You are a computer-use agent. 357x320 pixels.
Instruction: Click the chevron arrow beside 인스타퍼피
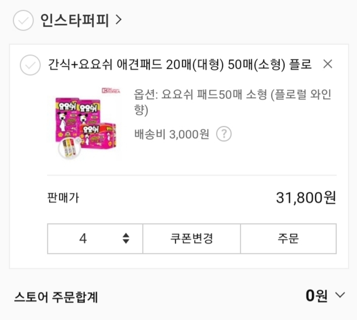[x=119, y=20]
